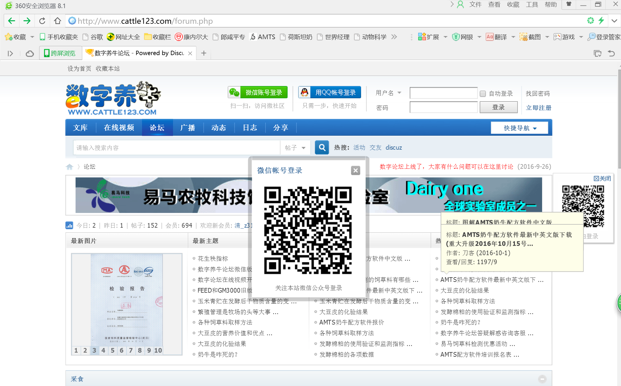This screenshot has width=621, height=386.
Task: Log in with 微信帐号登录 button
Action: 258,92
